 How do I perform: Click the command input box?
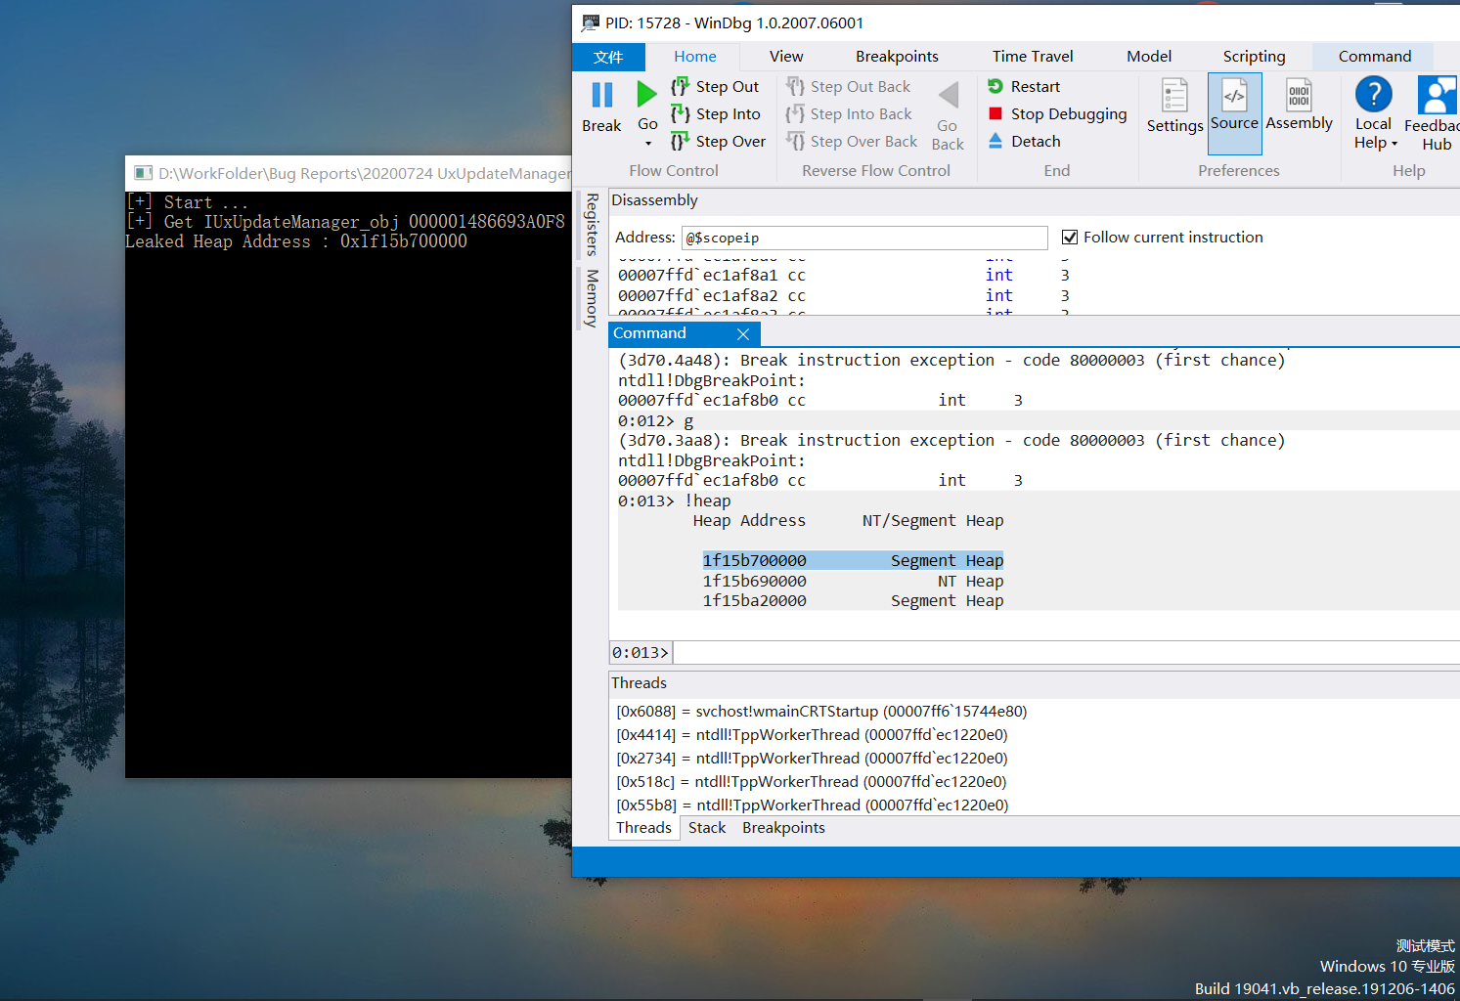pos(1066,653)
